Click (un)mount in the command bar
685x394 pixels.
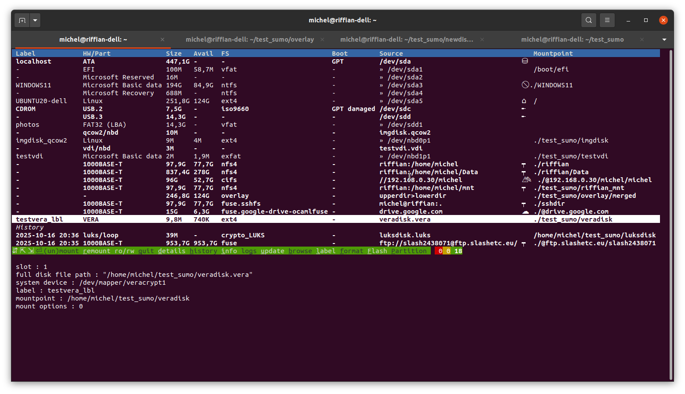tap(61, 251)
